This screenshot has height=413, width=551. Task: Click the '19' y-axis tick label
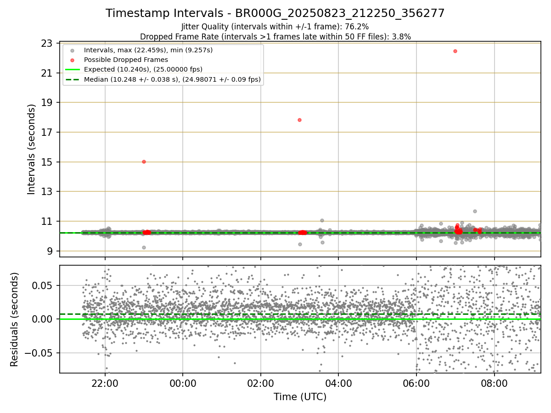(47, 102)
